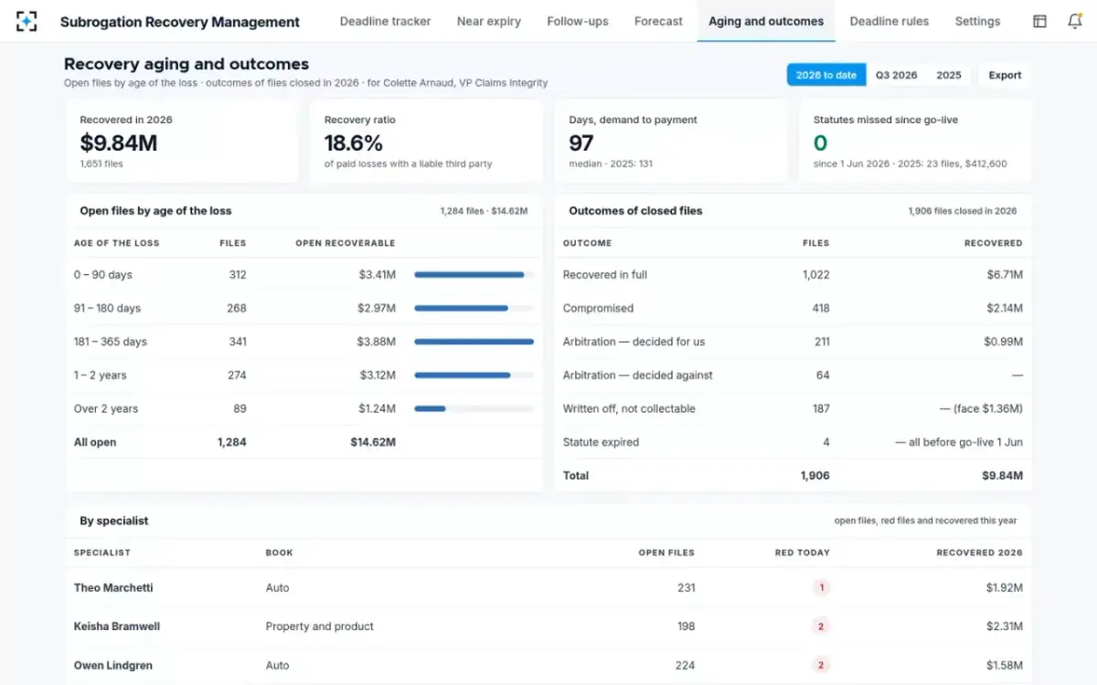
Task: Click the "Red today" column header
Action: tap(803, 553)
